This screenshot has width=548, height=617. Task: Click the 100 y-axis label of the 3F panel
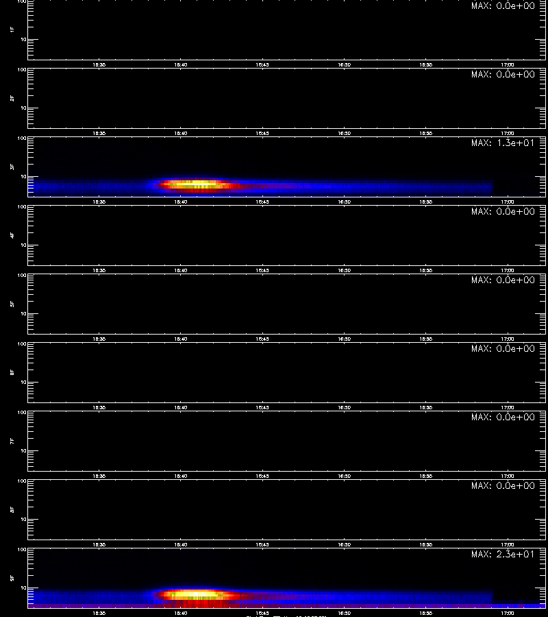[22, 138]
